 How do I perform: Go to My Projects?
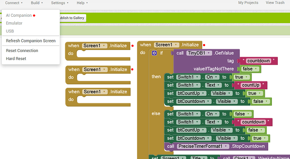pos(248,3)
